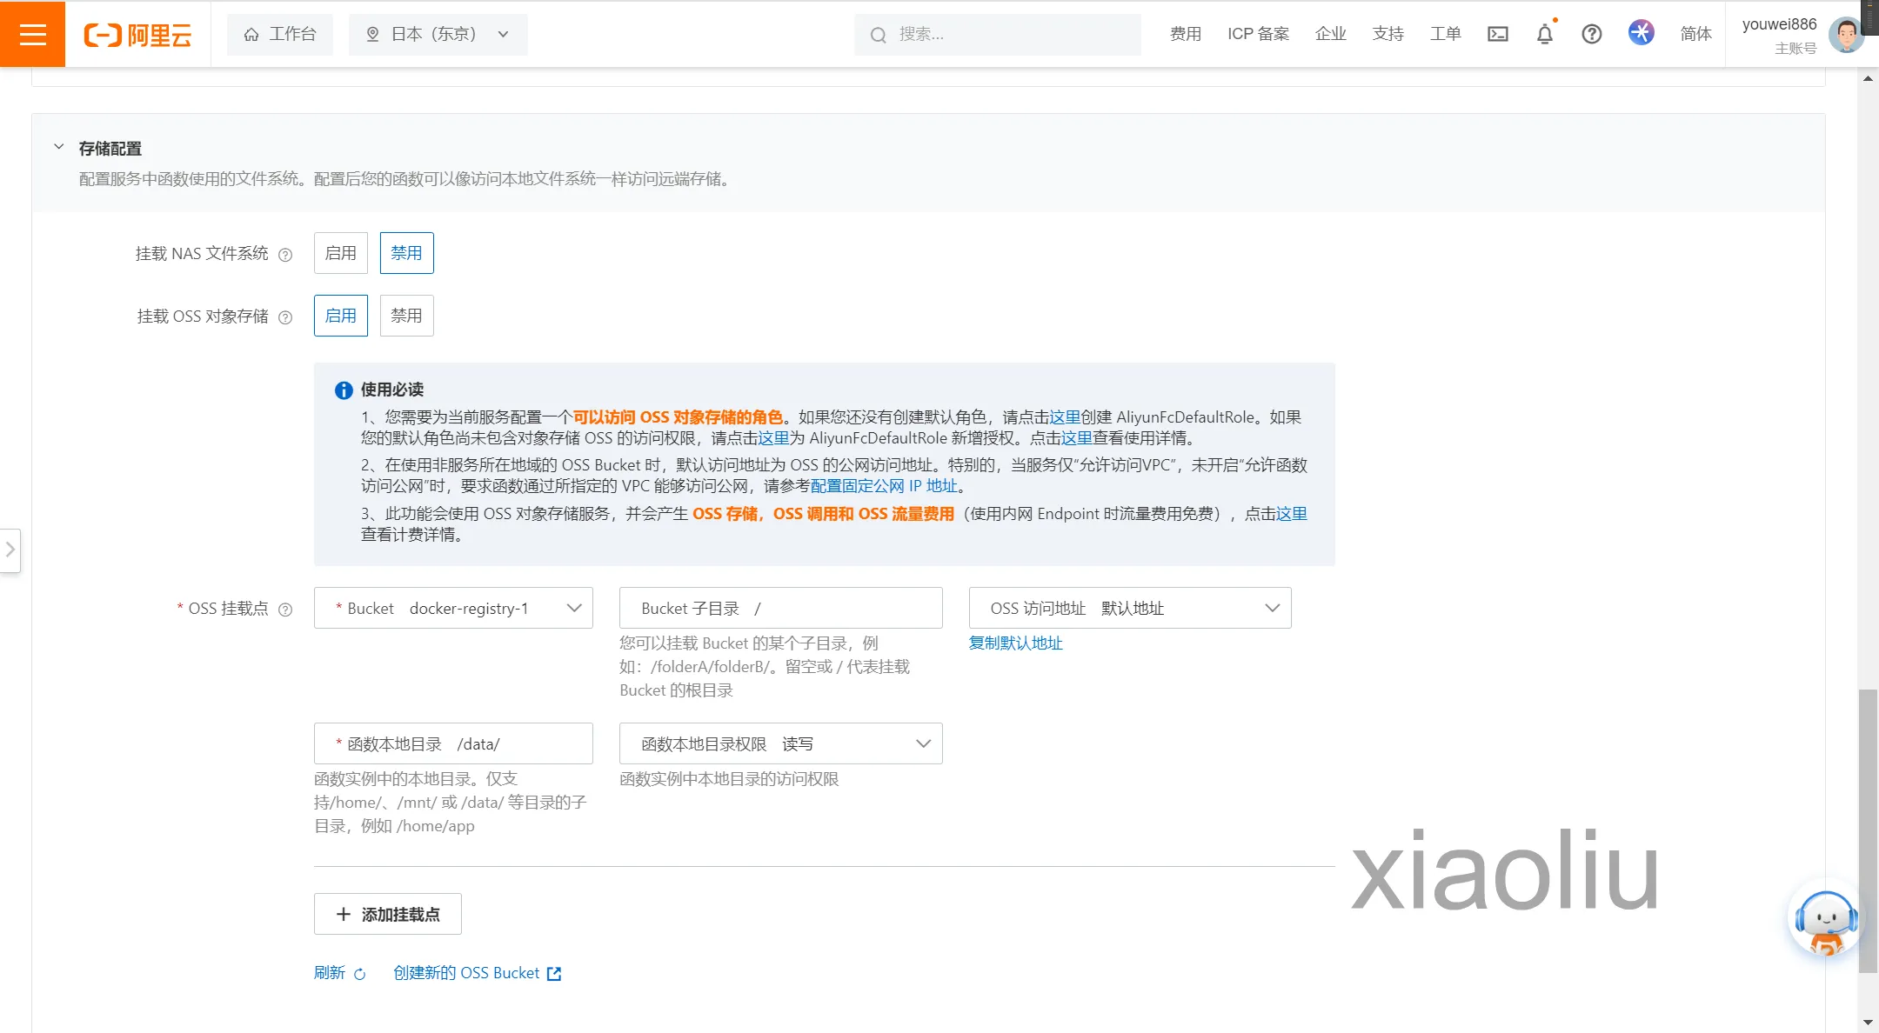Open the 企业 menu
1879x1033 pixels.
[x=1330, y=34]
